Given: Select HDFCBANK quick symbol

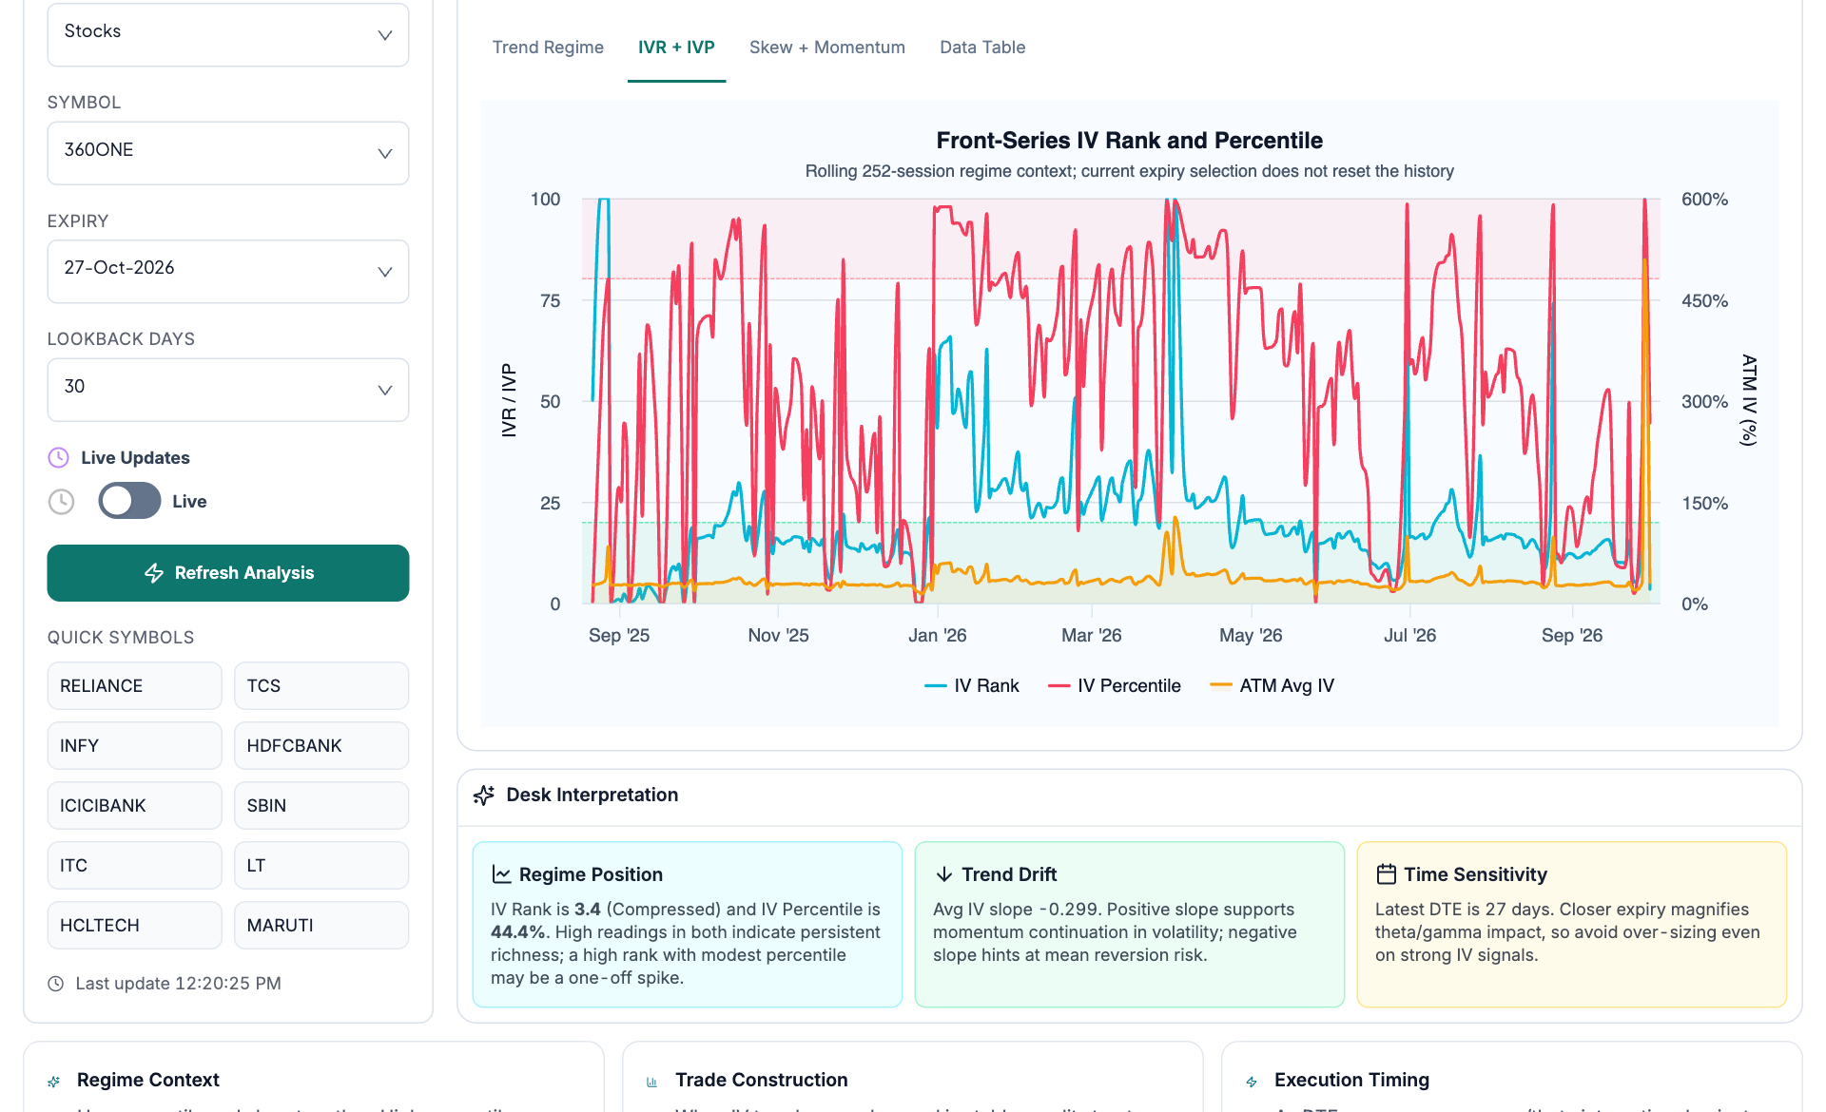Looking at the screenshot, I should coord(321,745).
